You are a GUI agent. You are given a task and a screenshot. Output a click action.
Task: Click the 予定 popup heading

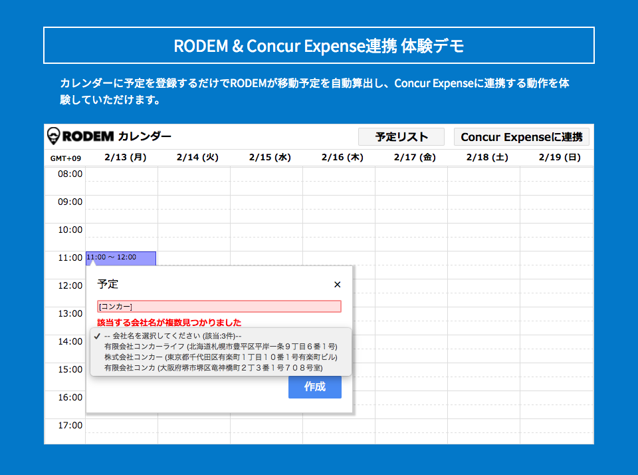coord(108,284)
